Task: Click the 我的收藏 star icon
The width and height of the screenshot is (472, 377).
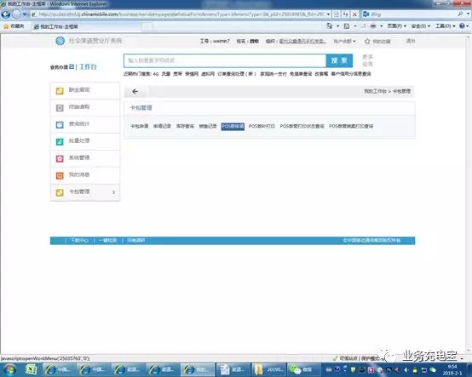Action: tap(367, 41)
